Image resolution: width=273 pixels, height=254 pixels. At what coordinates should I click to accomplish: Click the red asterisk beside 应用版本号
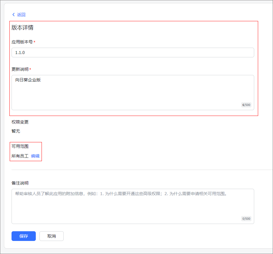coord(35,42)
